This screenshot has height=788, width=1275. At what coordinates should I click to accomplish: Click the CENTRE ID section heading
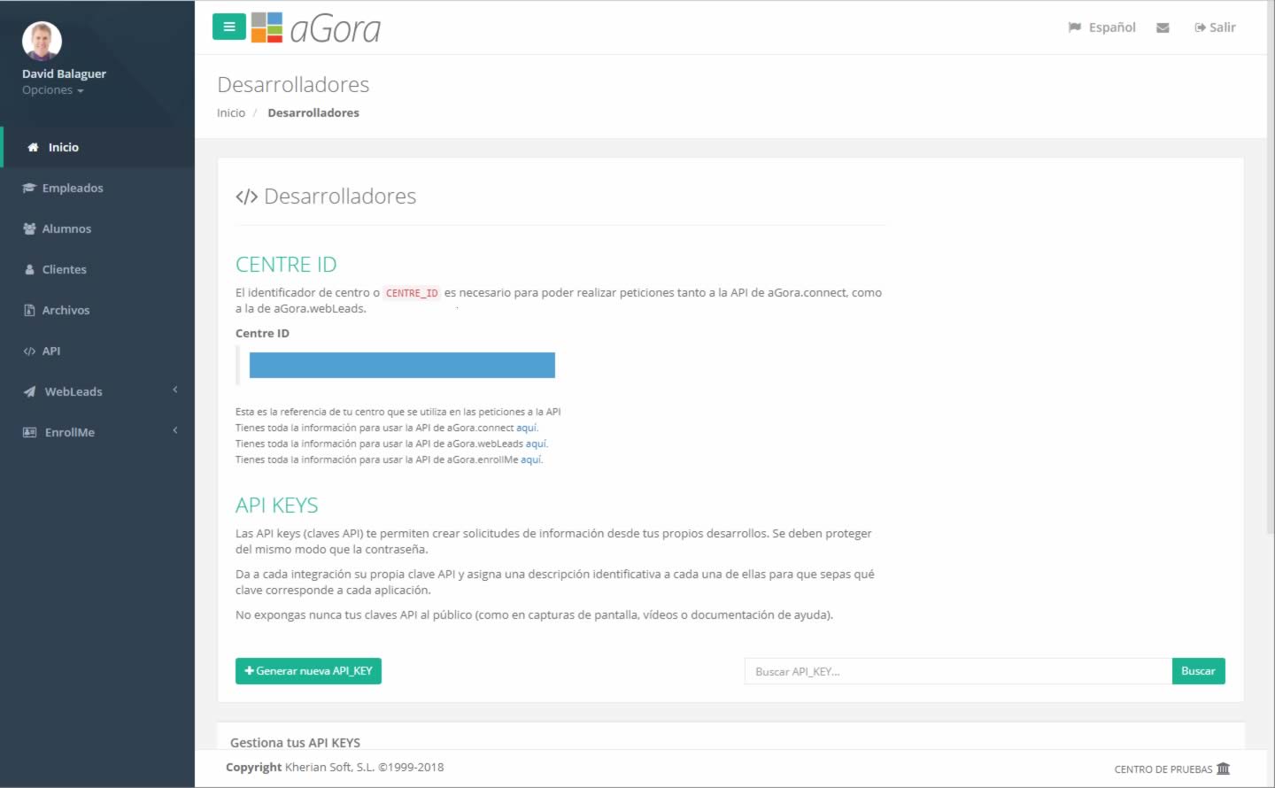pyautogui.click(x=286, y=265)
